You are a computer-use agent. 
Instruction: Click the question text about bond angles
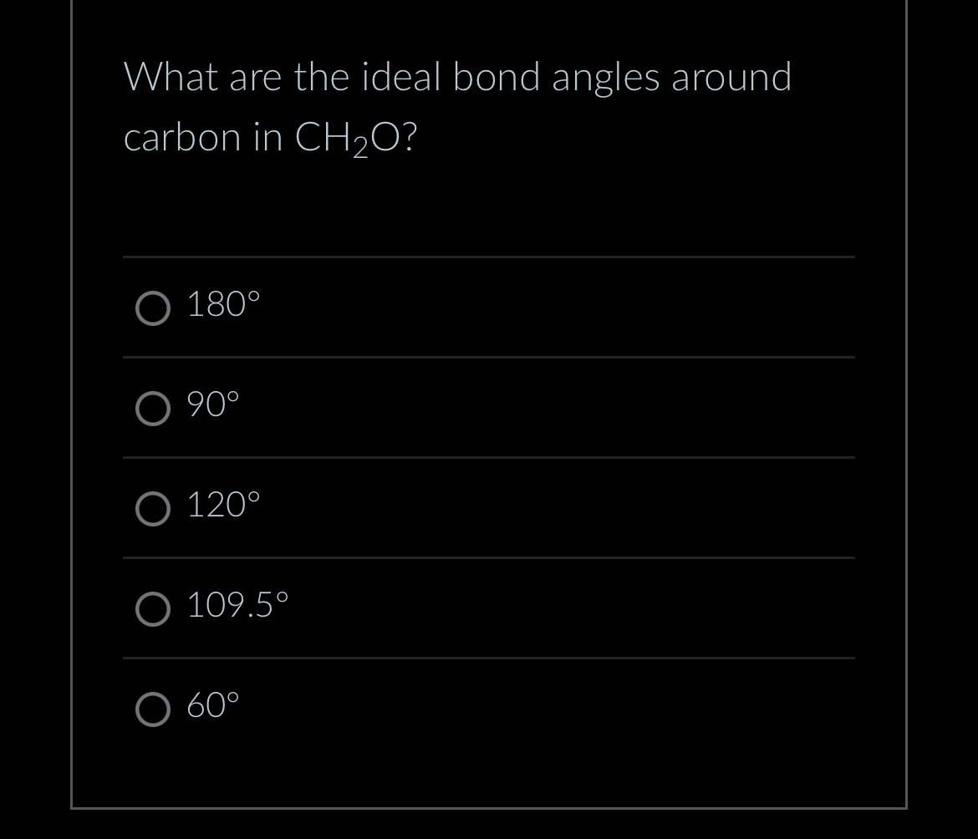(x=458, y=76)
